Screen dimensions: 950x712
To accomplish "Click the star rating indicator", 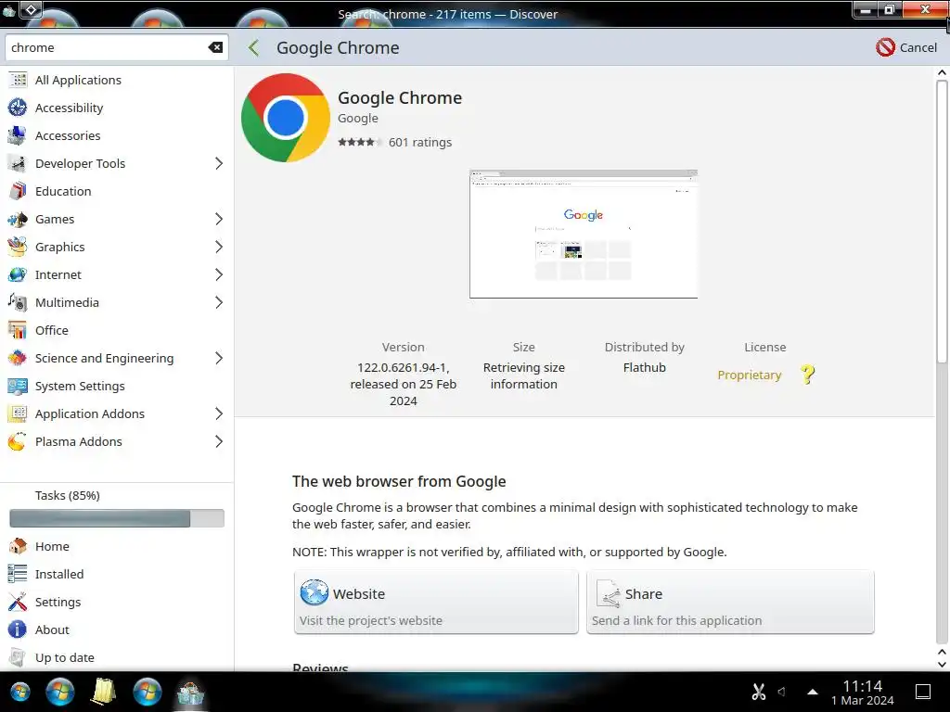I will (x=360, y=142).
